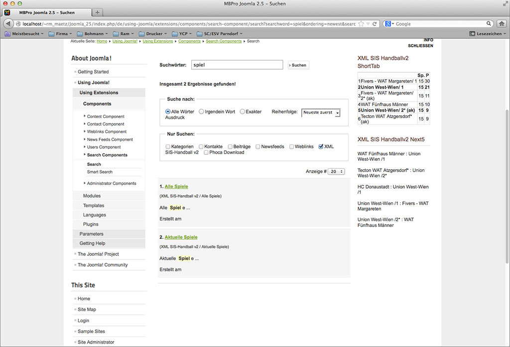Open The Joomla! Community menu item
This screenshot has height=347, width=510.
[x=103, y=265]
